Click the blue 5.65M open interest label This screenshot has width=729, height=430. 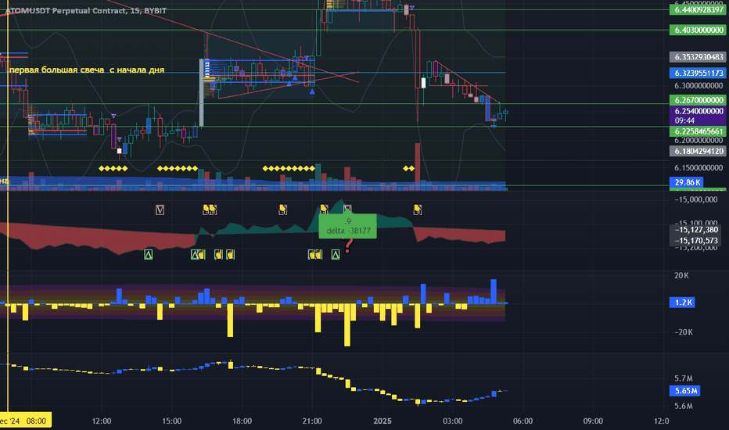pyautogui.click(x=685, y=391)
